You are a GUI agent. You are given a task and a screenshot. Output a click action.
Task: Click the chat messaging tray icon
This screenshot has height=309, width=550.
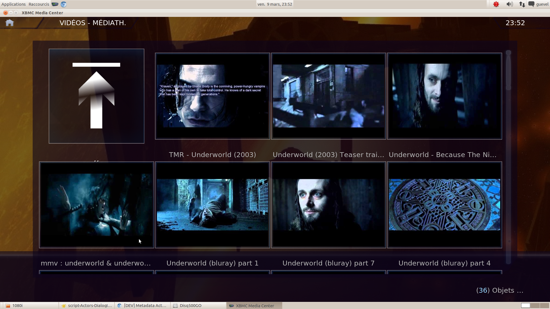pyautogui.click(x=531, y=4)
